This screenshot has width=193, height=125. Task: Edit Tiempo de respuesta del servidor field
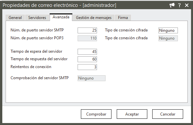coord(87,59)
